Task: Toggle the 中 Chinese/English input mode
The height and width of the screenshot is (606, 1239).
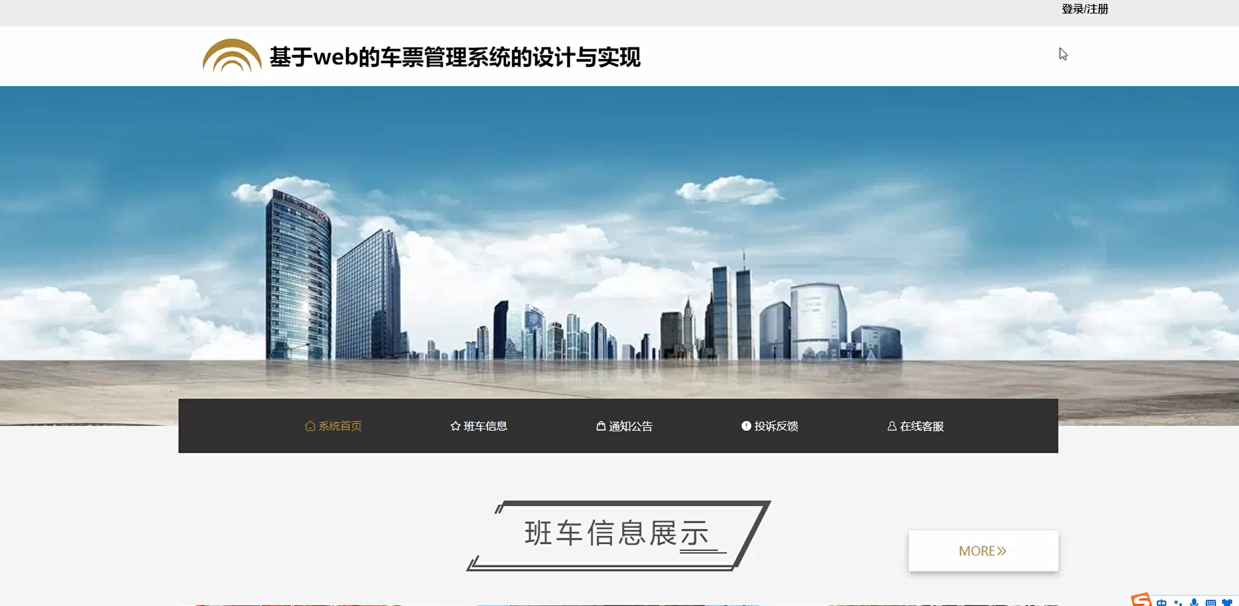Action: coord(1161,602)
